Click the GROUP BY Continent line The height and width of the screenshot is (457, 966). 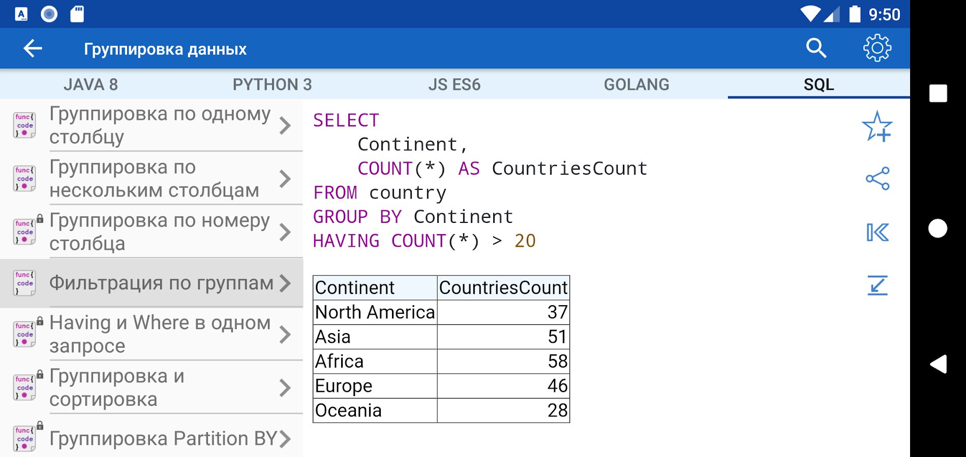pos(413,217)
